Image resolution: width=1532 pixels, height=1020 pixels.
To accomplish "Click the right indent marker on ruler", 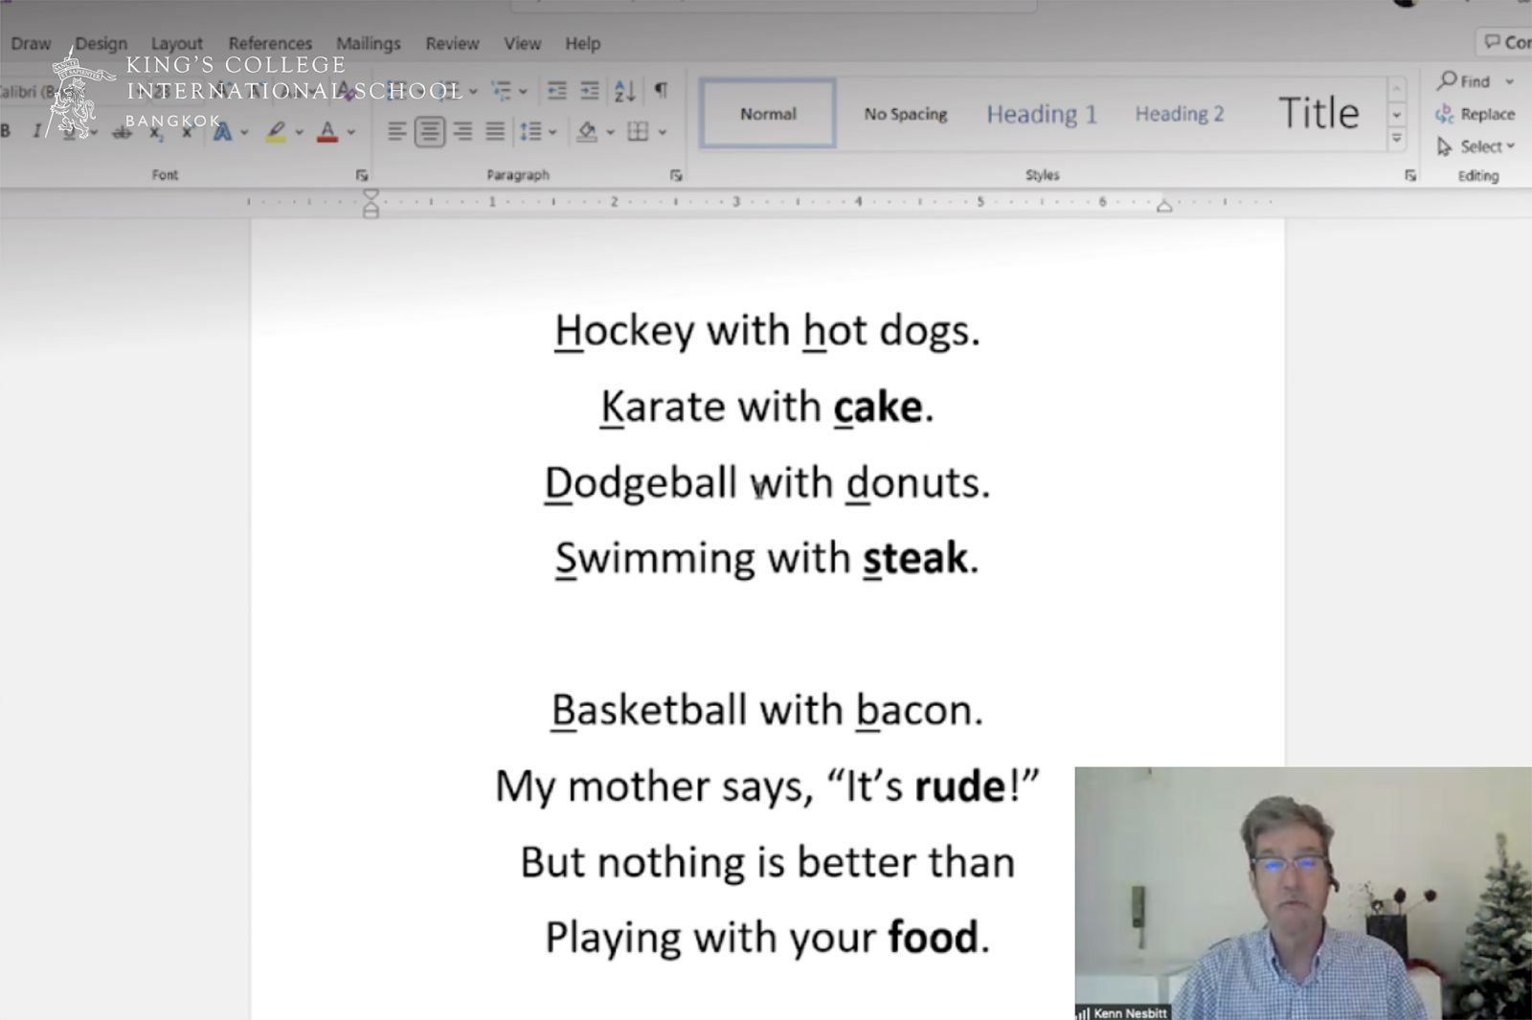I will tap(1164, 206).
